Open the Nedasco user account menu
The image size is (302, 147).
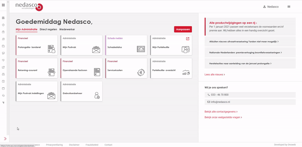[271, 7]
